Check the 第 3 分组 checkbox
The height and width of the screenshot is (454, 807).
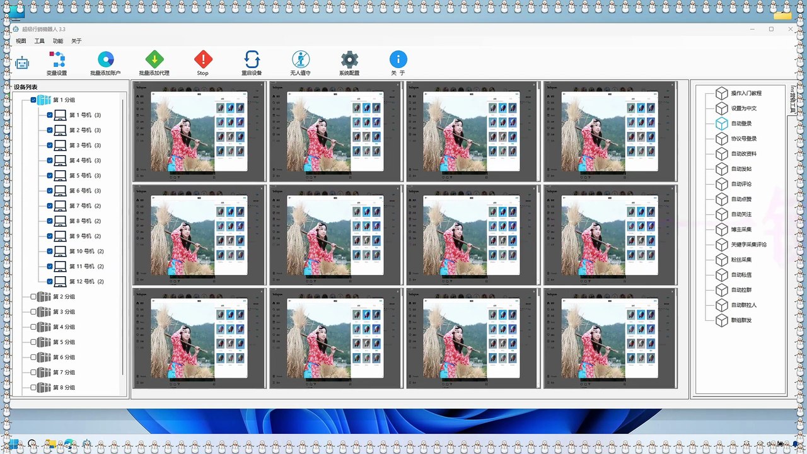[x=33, y=312]
